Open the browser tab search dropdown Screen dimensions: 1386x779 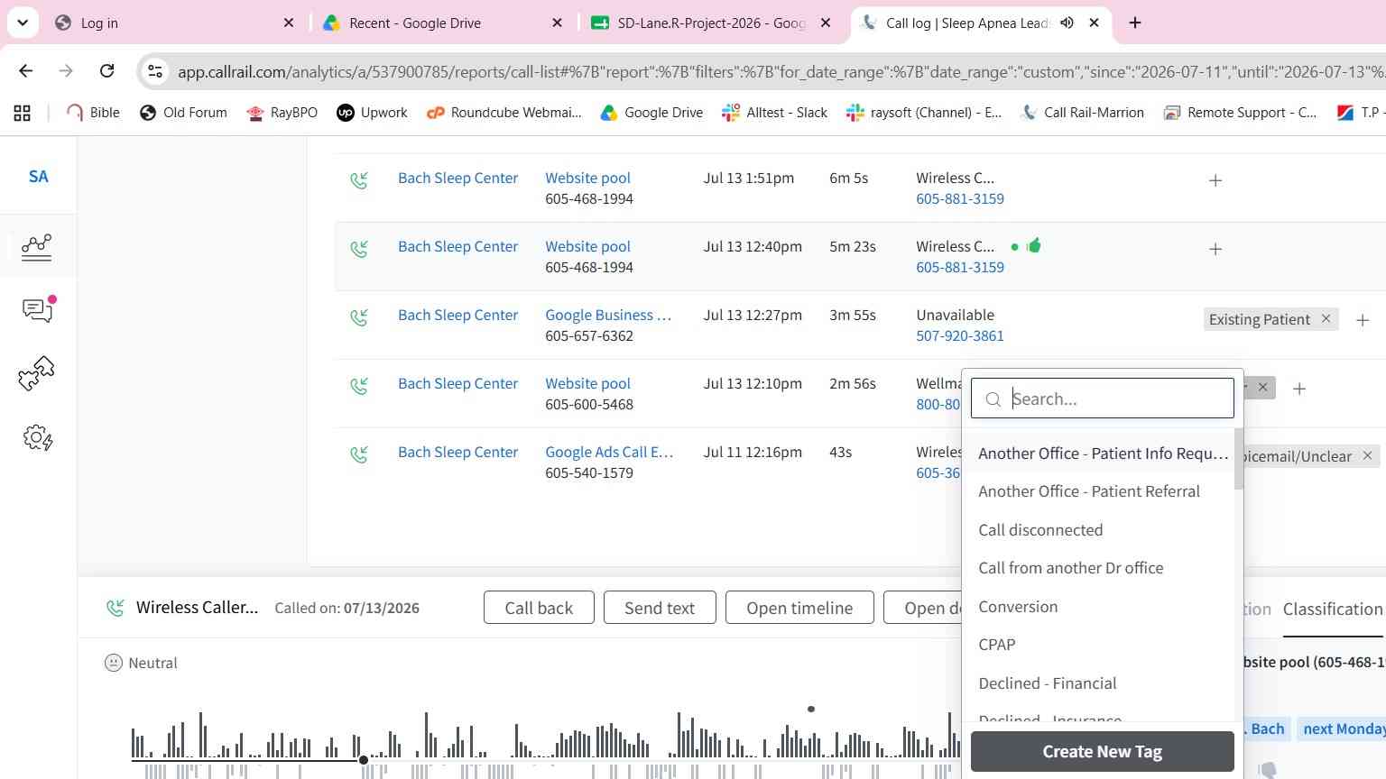pyautogui.click(x=23, y=23)
